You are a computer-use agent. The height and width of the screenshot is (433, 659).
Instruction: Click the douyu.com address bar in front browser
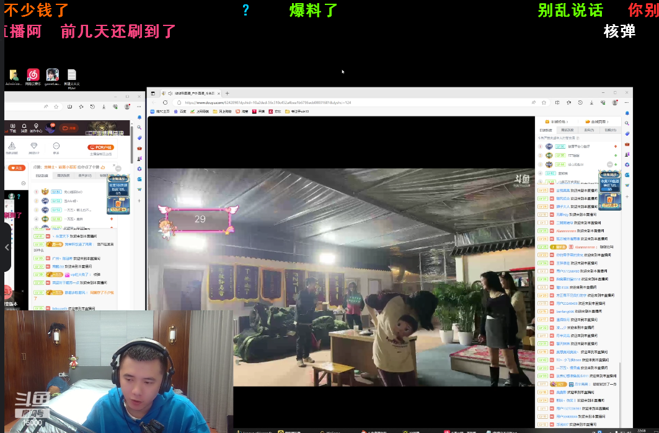[x=353, y=102]
